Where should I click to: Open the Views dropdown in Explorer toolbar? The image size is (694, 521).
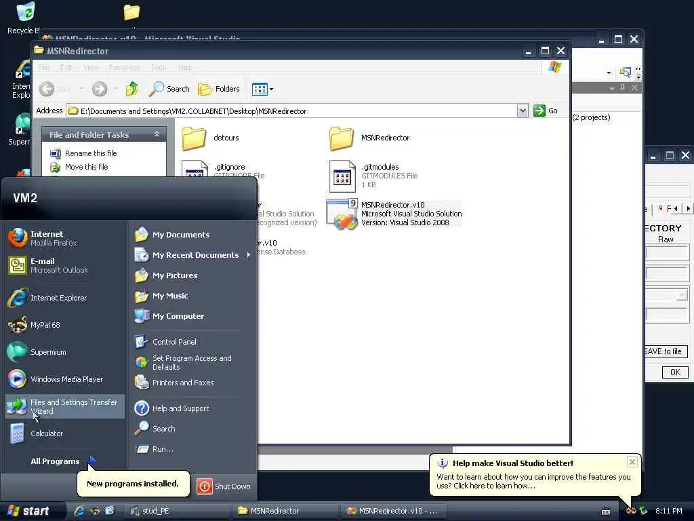click(x=262, y=89)
